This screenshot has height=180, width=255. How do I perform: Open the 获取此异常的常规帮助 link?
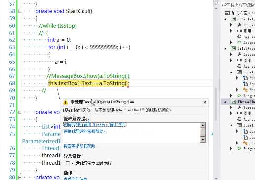coord(85,131)
